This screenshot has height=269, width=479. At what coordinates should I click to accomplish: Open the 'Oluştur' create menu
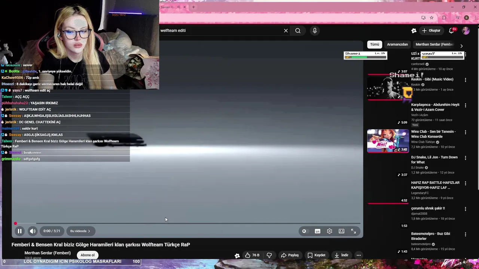[x=431, y=31]
